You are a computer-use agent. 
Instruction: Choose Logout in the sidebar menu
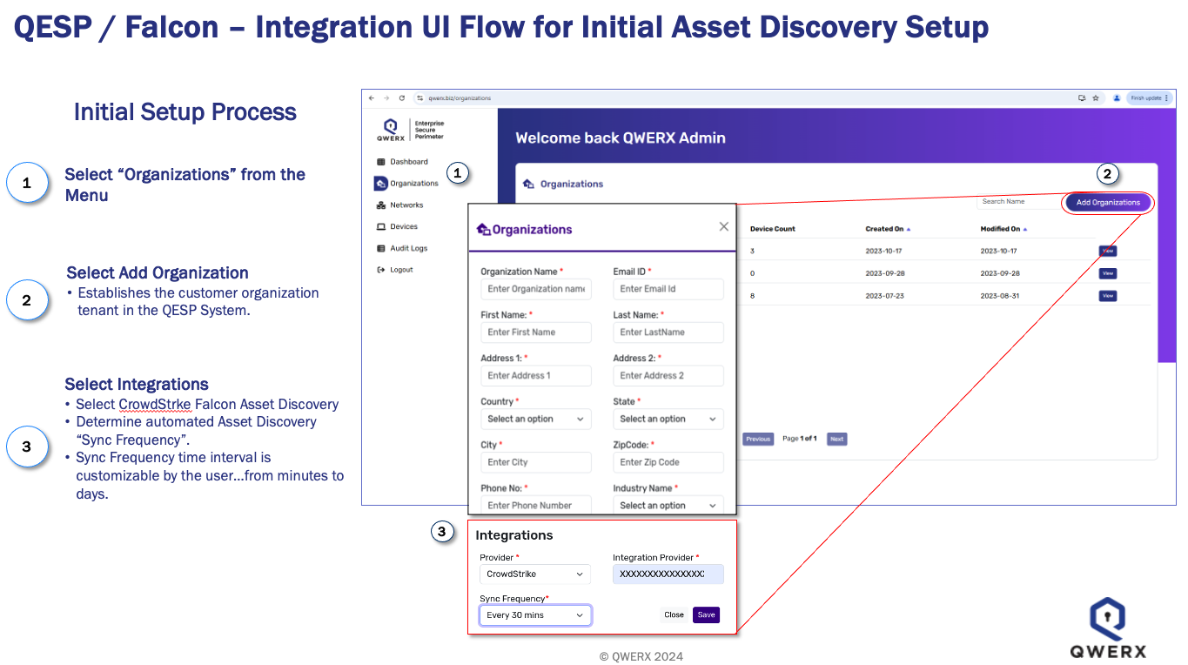[x=401, y=270]
